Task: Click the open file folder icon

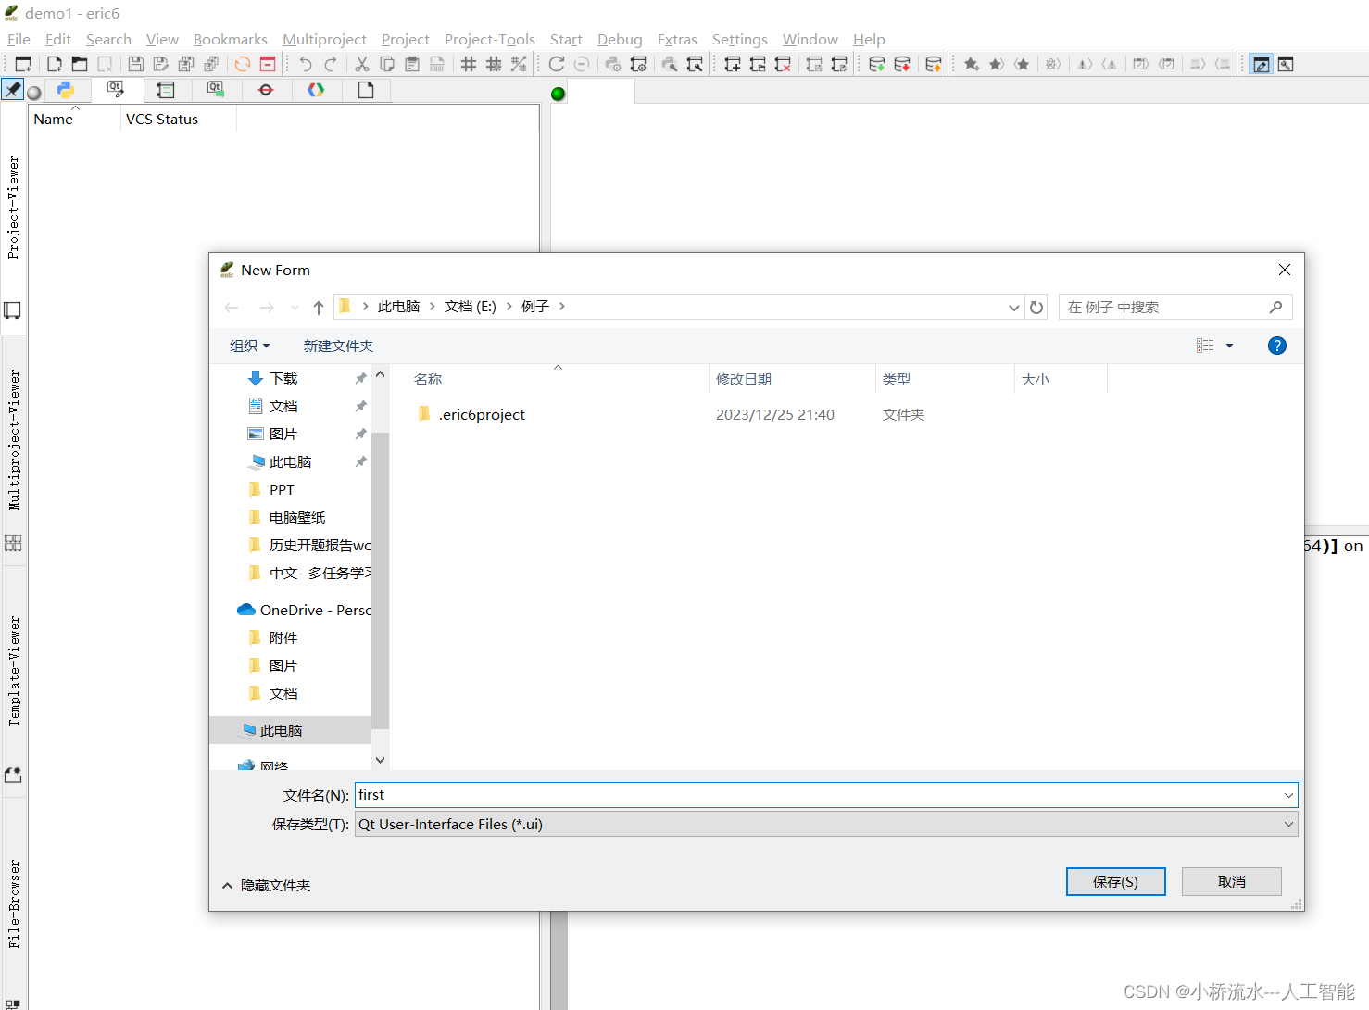Action: 80,64
